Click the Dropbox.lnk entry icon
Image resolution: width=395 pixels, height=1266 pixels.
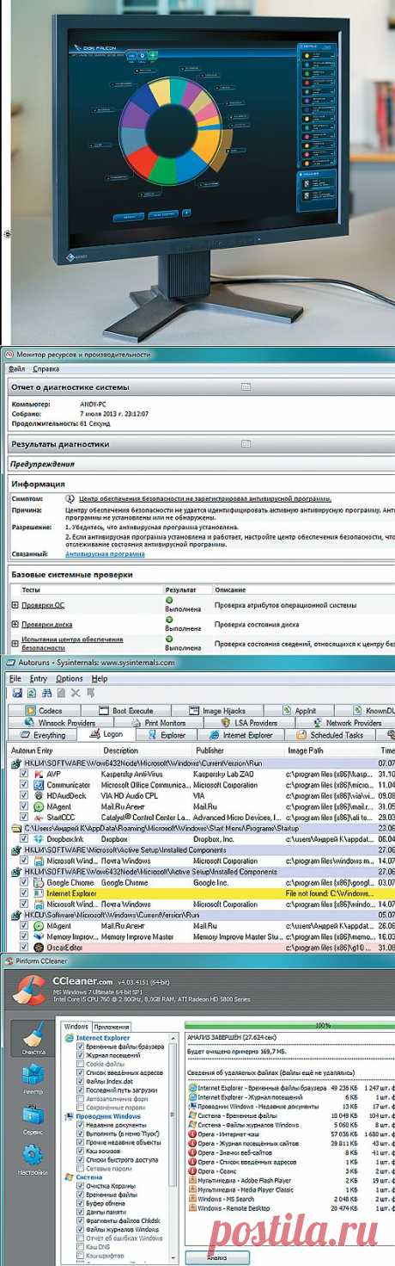pyautogui.click(x=38, y=838)
